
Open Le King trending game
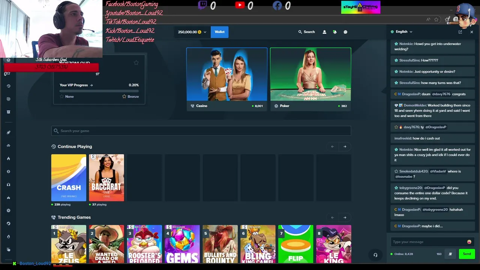point(334,244)
